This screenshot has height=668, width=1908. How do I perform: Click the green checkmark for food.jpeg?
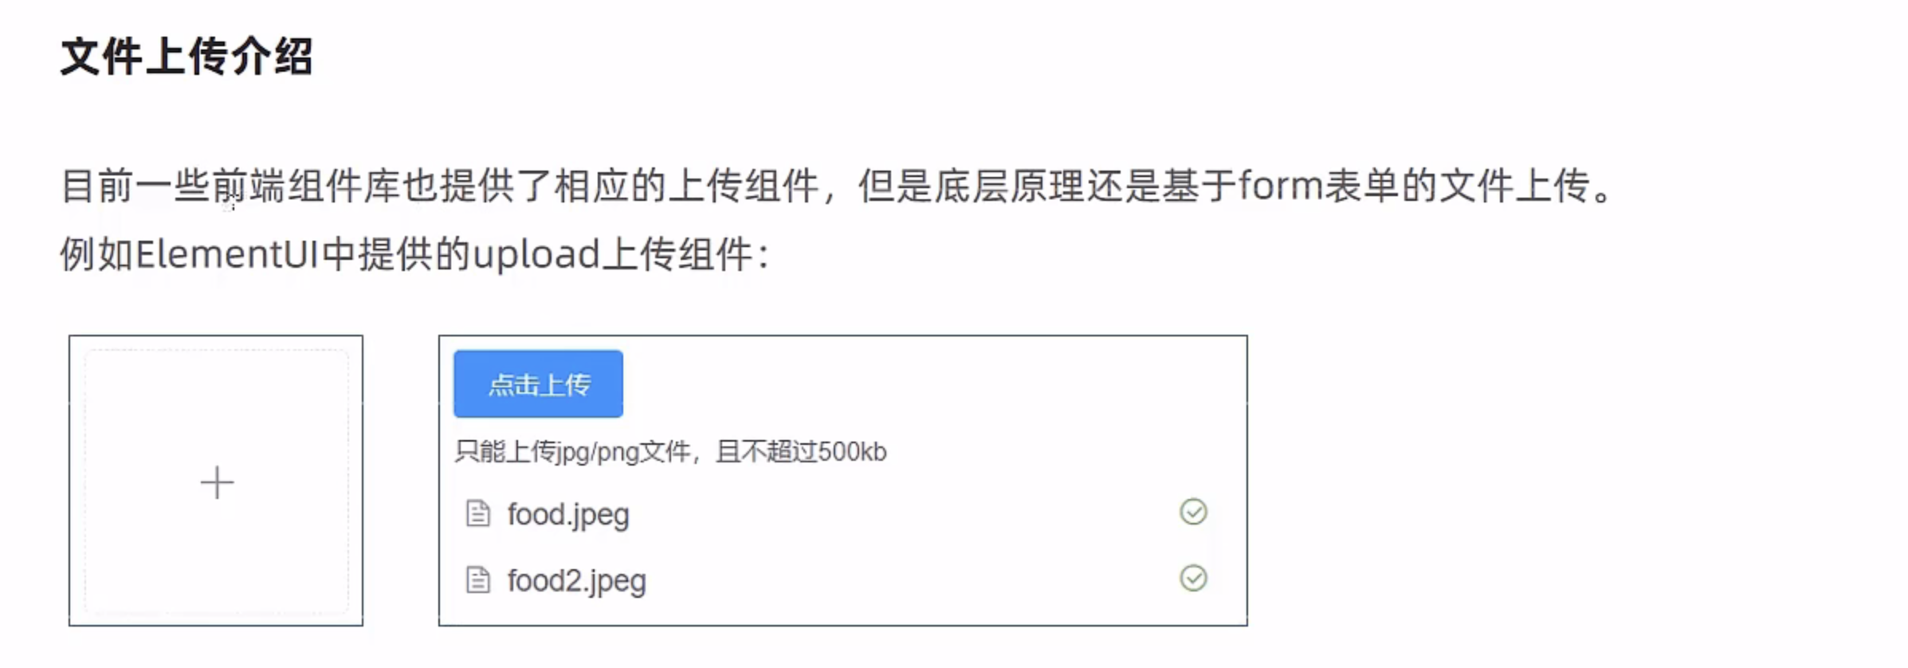(x=1193, y=512)
